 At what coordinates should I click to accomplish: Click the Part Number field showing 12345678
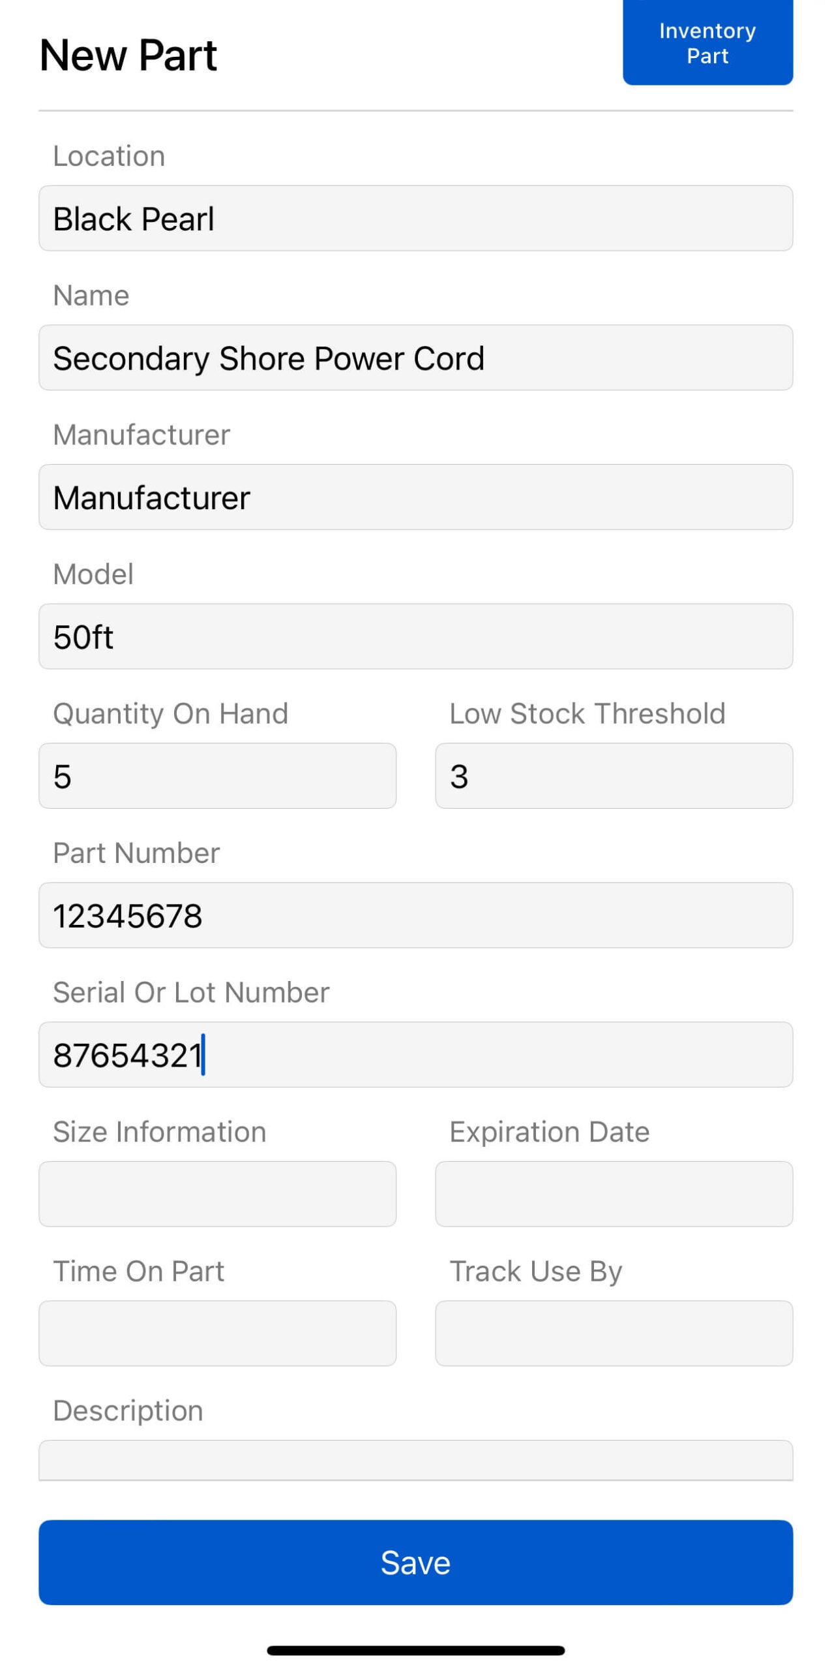(x=415, y=916)
